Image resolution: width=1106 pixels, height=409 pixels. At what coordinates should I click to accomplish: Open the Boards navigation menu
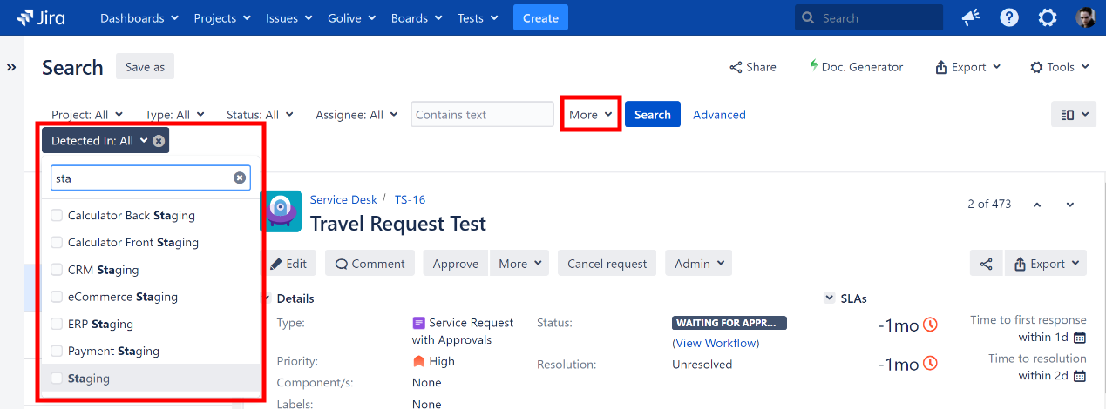tap(416, 18)
